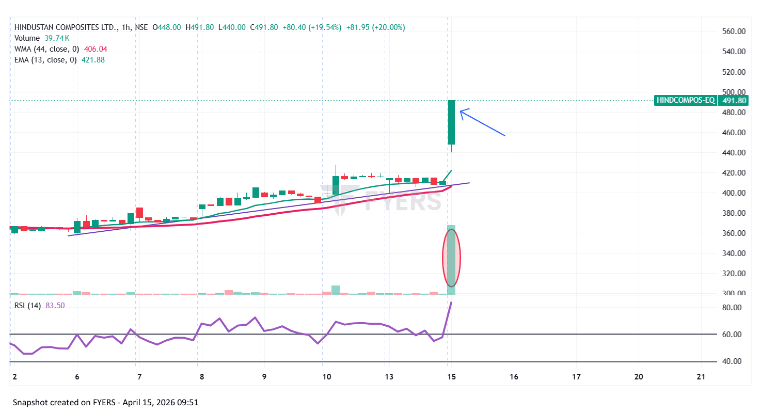Click the 520.00 price axis label
Screen dimensions: 761x413
click(x=734, y=72)
